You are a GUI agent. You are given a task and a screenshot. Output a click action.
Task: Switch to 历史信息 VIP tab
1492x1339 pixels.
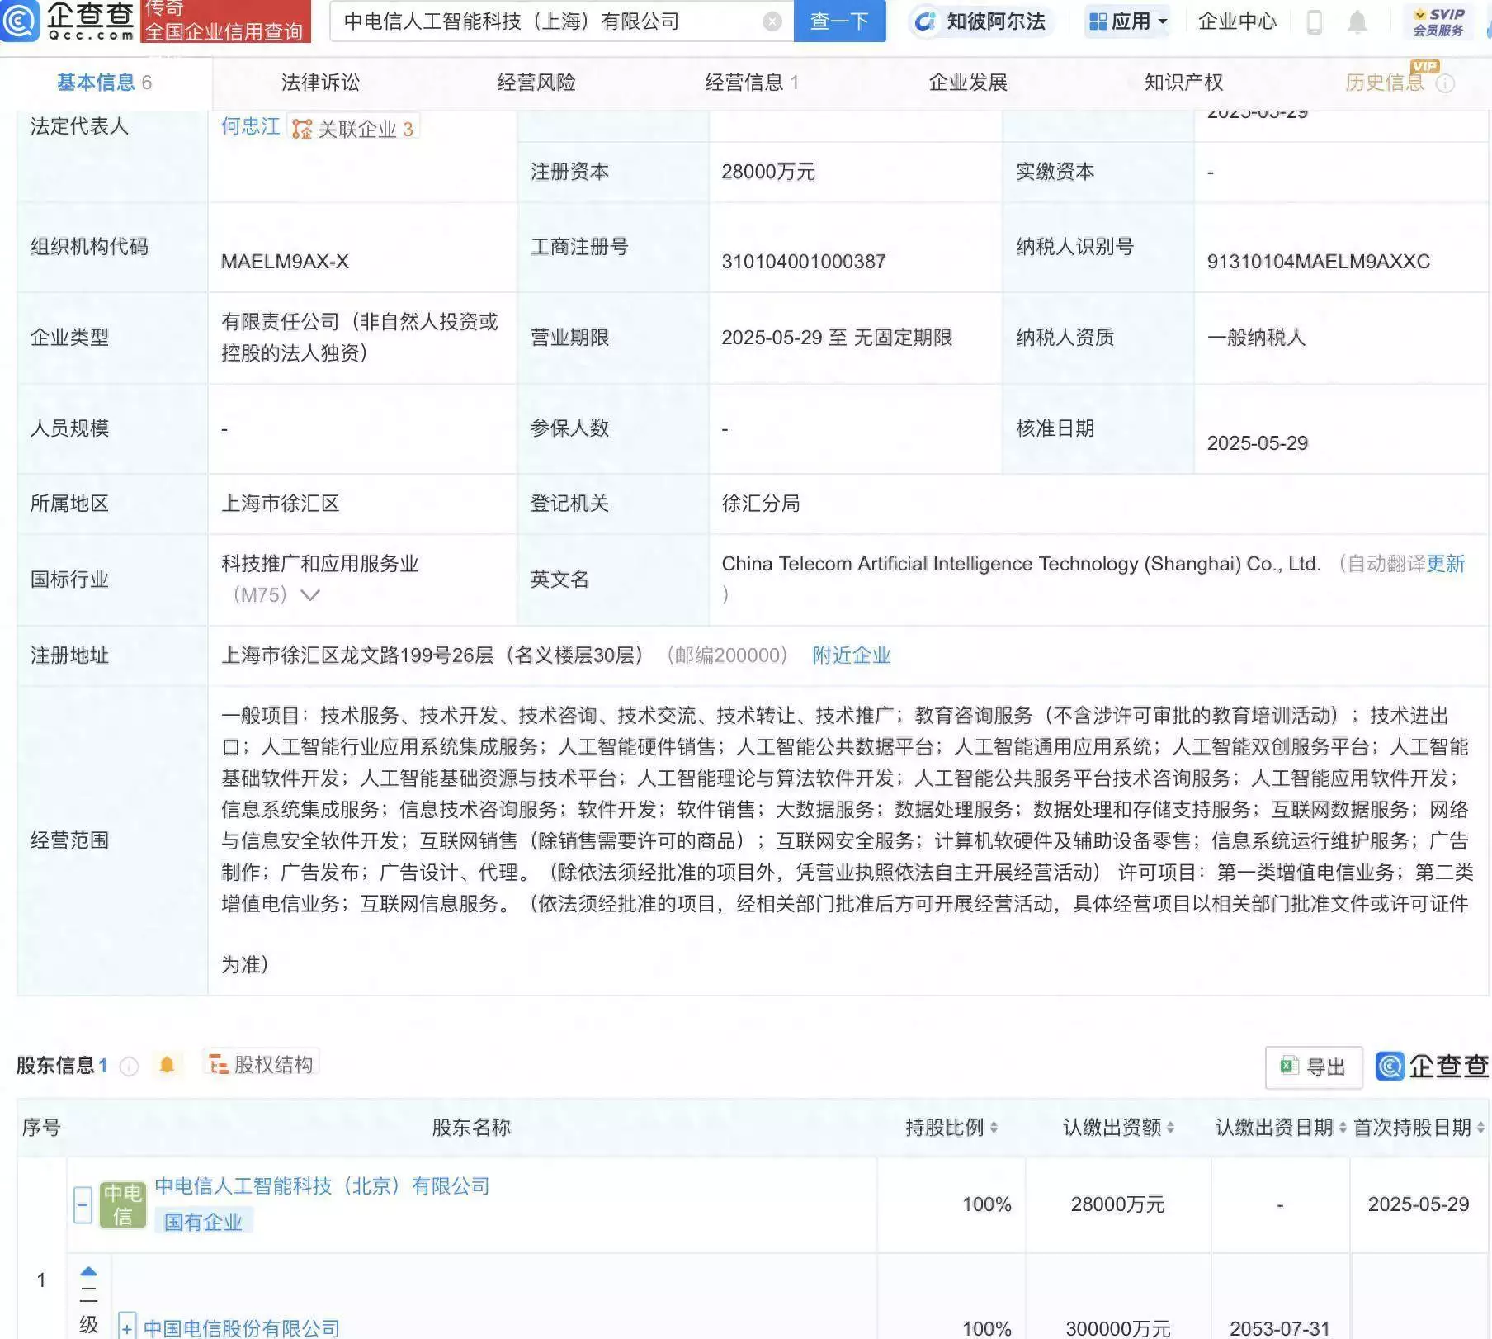tap(1385, 83)
